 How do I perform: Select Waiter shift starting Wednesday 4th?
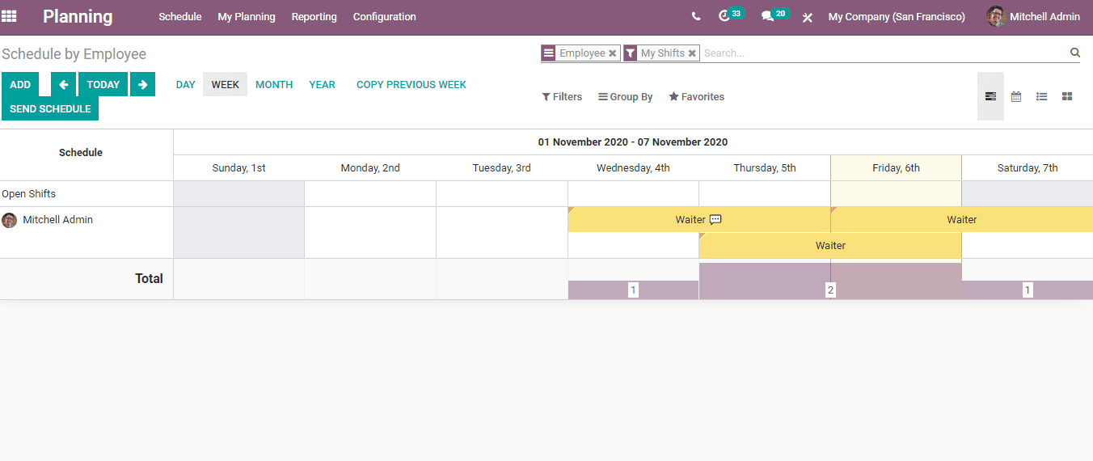click(699, 219)
